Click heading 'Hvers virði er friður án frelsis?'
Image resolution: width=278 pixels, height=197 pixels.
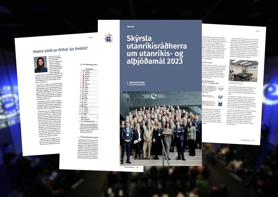click(x=61, y=50)
